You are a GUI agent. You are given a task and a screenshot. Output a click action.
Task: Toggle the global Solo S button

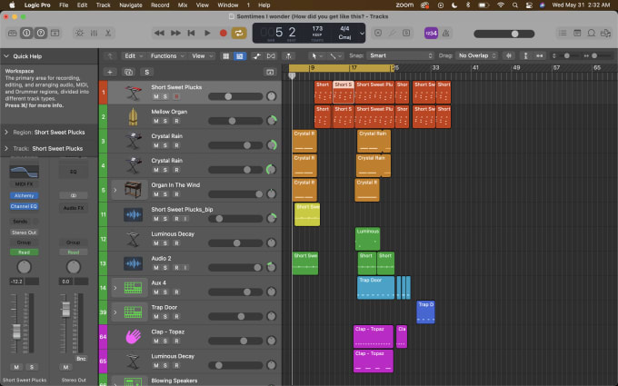[x=147, y=72]
